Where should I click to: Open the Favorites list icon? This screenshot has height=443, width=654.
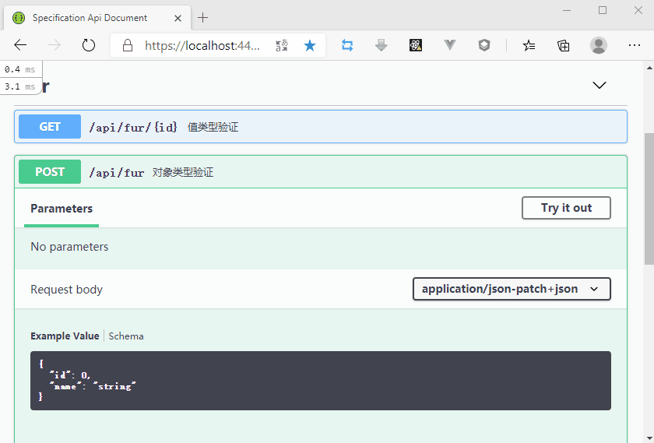529,45
